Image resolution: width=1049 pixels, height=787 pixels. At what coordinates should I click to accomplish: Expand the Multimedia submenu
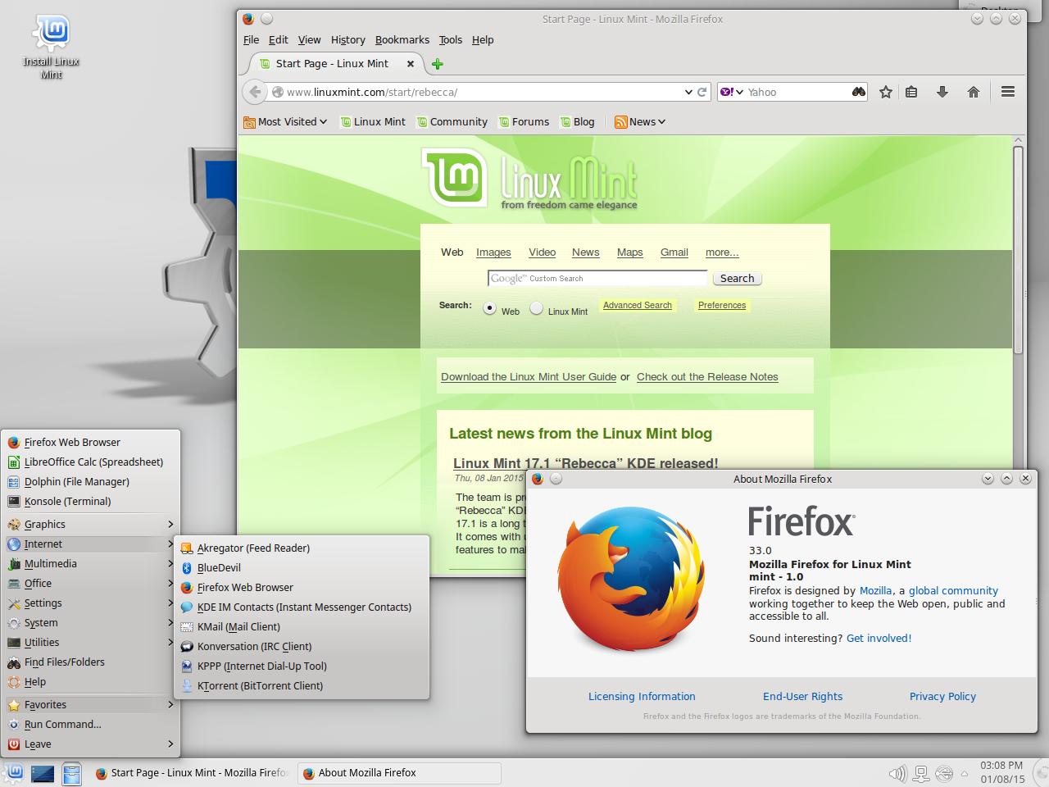[90, 563]
